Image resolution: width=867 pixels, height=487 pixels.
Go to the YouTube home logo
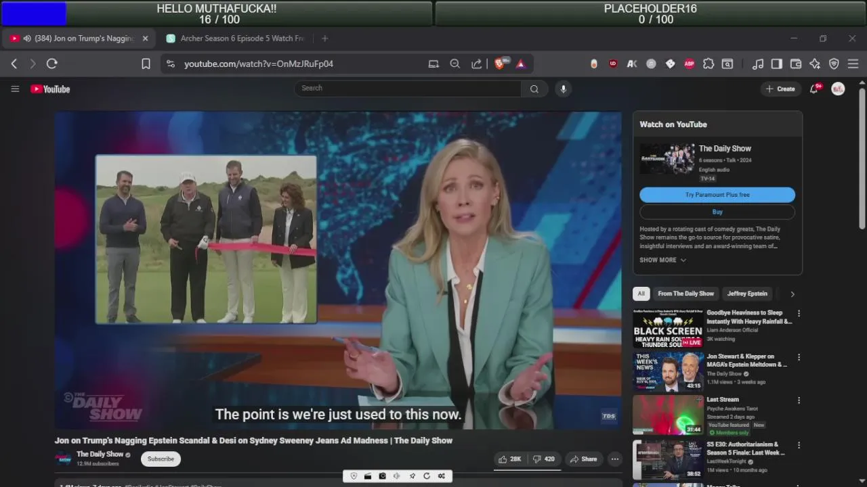pos(50,89)
